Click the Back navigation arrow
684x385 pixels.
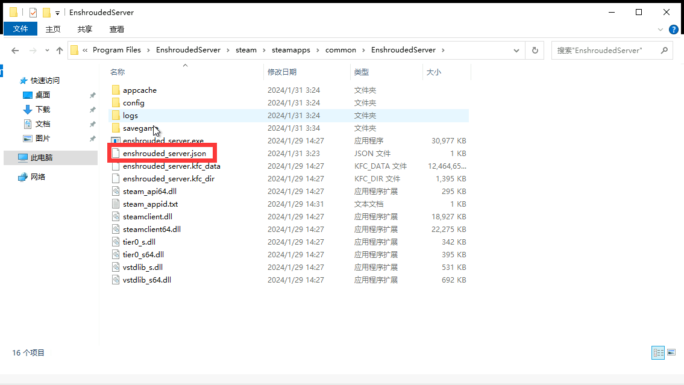pos(15,51)
